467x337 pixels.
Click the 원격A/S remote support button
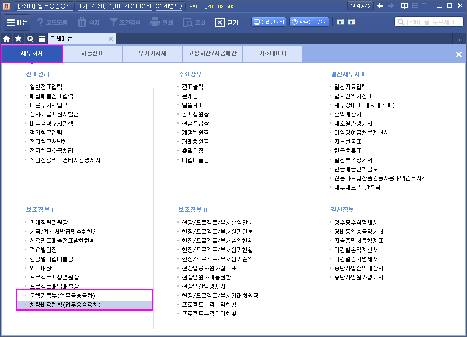point(360,6)
